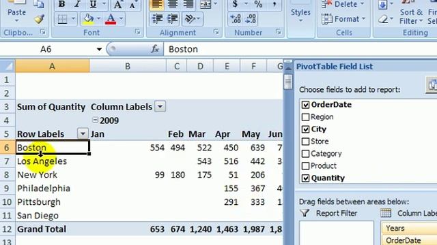Viewport: 437px width, 245px height.
Task: Select column B header
Action: [x=128, y=66]
